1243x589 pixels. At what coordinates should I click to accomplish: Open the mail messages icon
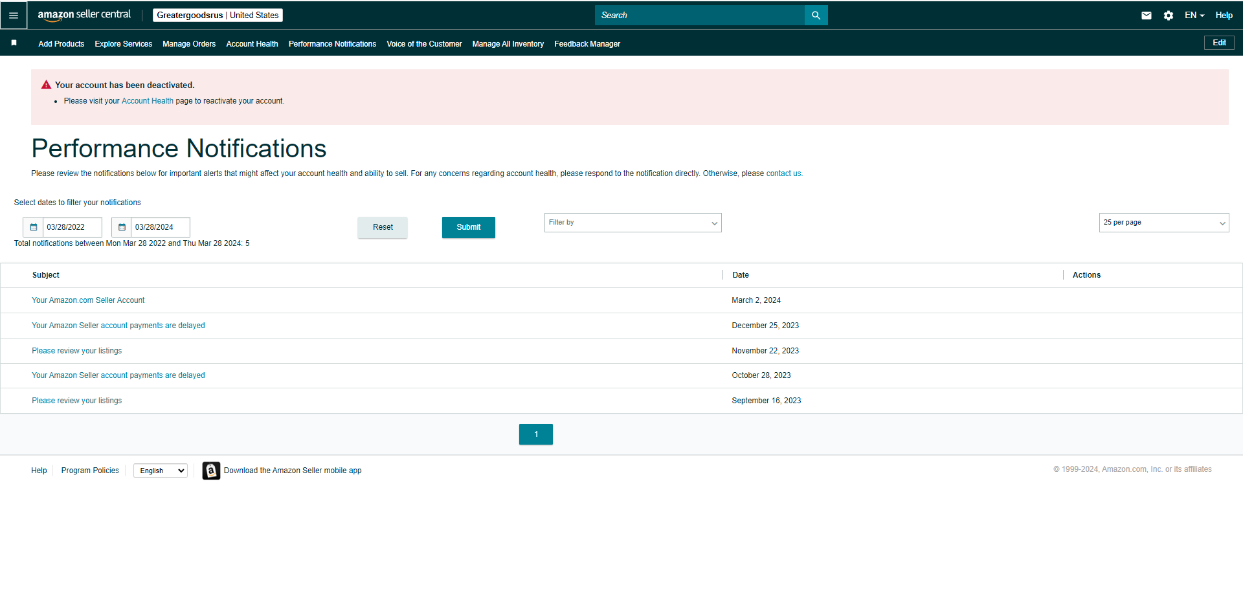click(1147, 16)
